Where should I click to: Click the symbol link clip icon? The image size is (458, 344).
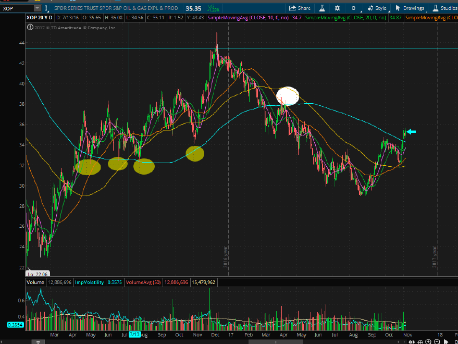click(46, 8)
